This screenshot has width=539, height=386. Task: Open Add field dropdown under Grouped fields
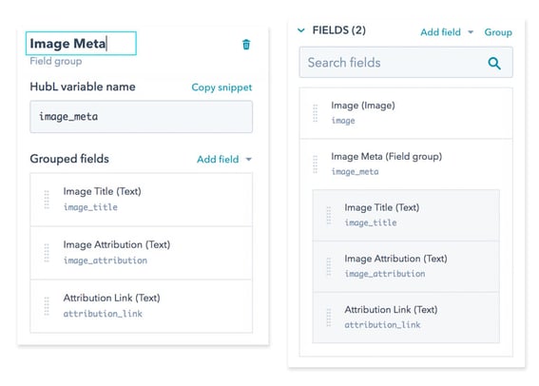point(224,159)
